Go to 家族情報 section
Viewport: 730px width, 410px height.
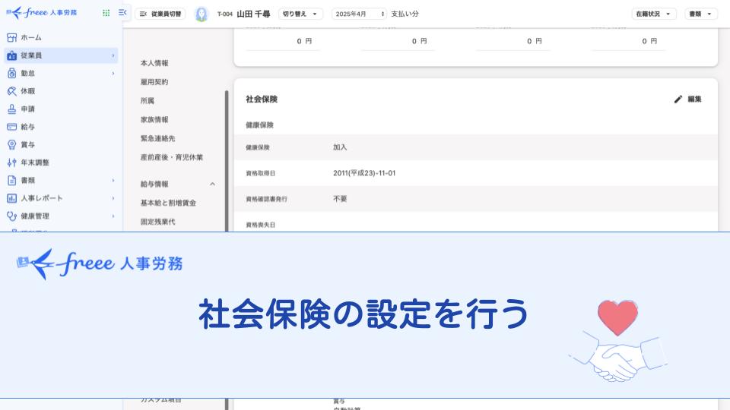tap(154, 119)
